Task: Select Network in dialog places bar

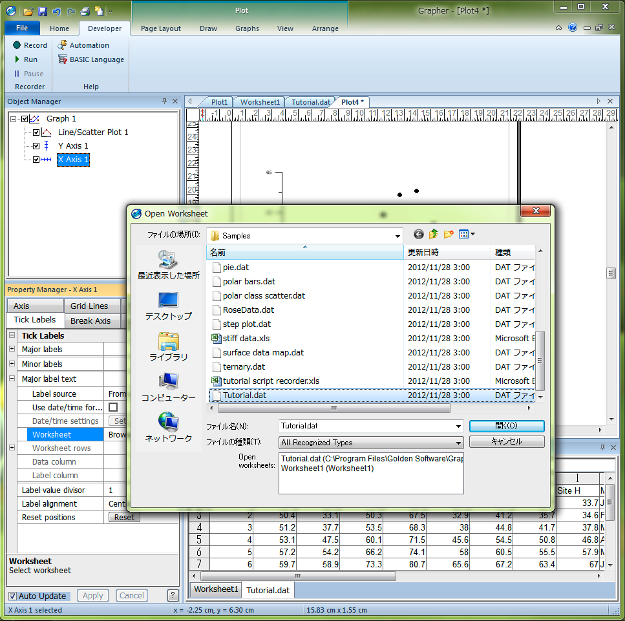Action: click(168, 428)
